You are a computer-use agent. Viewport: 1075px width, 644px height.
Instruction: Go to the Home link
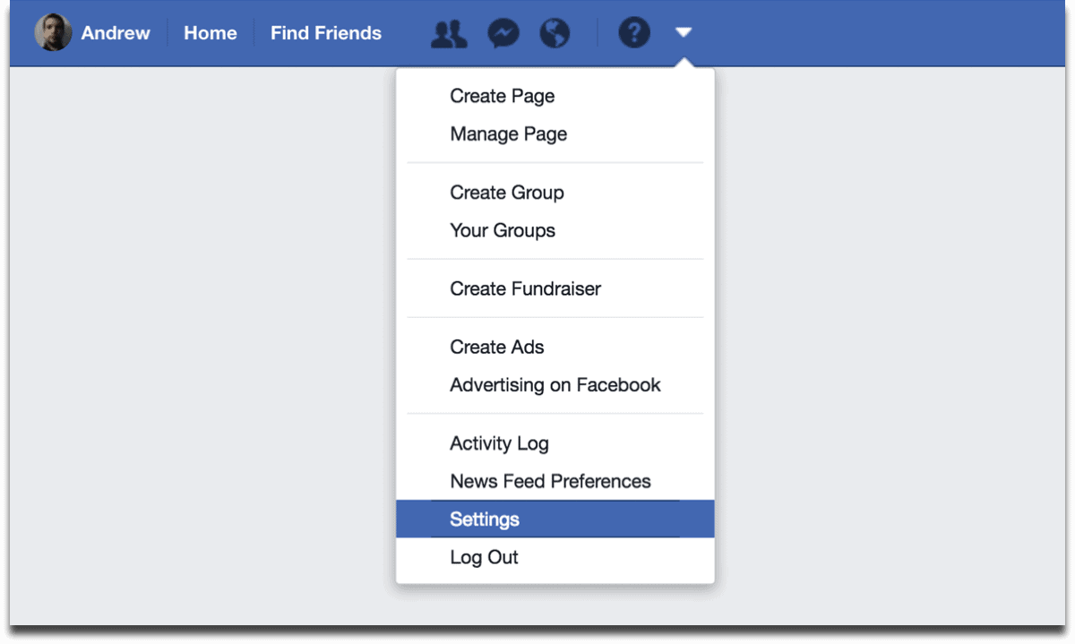pyautogui.click(x=211, y=33)
